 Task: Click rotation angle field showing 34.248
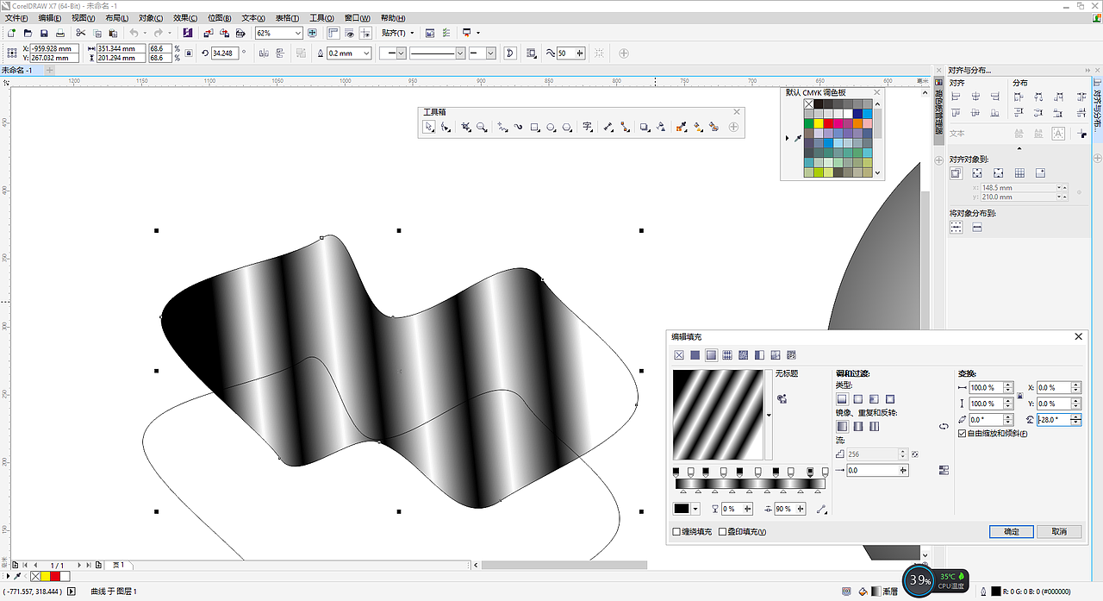tap(225, 53)
